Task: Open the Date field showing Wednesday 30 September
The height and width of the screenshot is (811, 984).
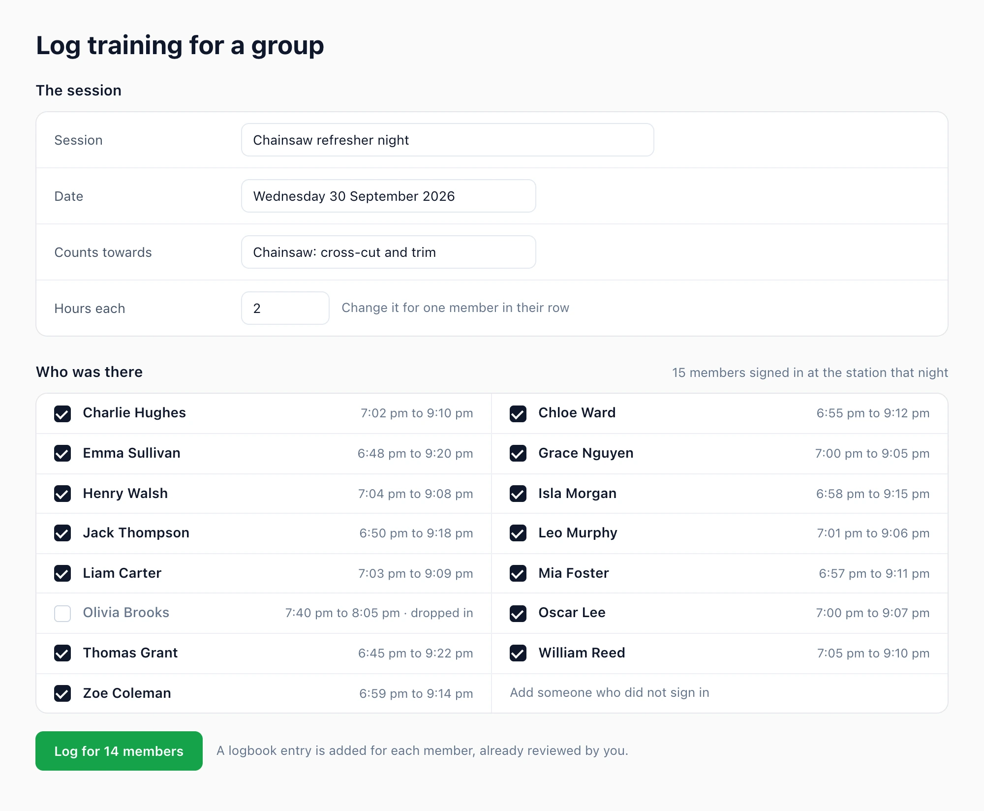Action: tap(389, 196)
